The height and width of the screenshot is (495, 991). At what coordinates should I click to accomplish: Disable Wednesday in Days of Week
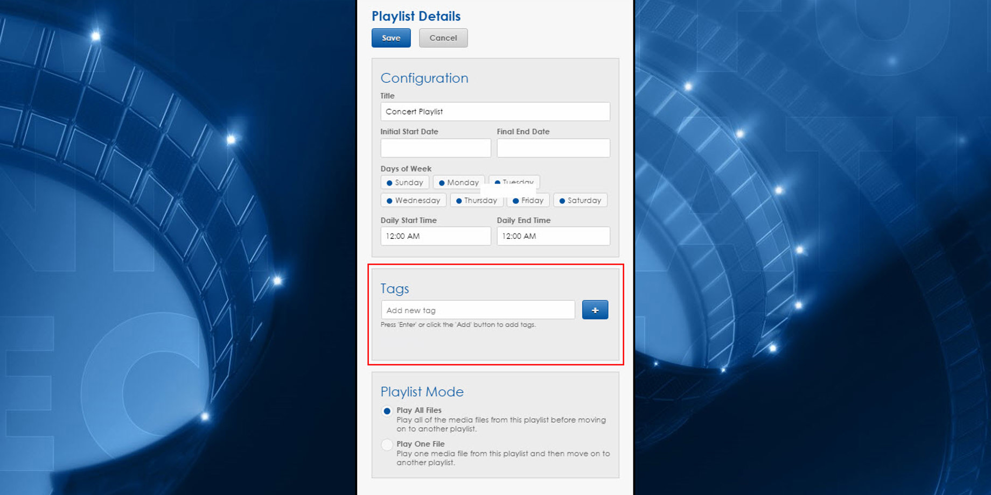(x=413, y=200)
